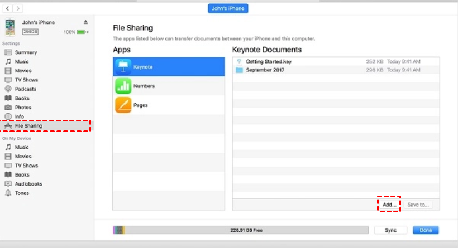Select the September 2017 folder
This screenshot has height=248, width=458.
point(266,70)
